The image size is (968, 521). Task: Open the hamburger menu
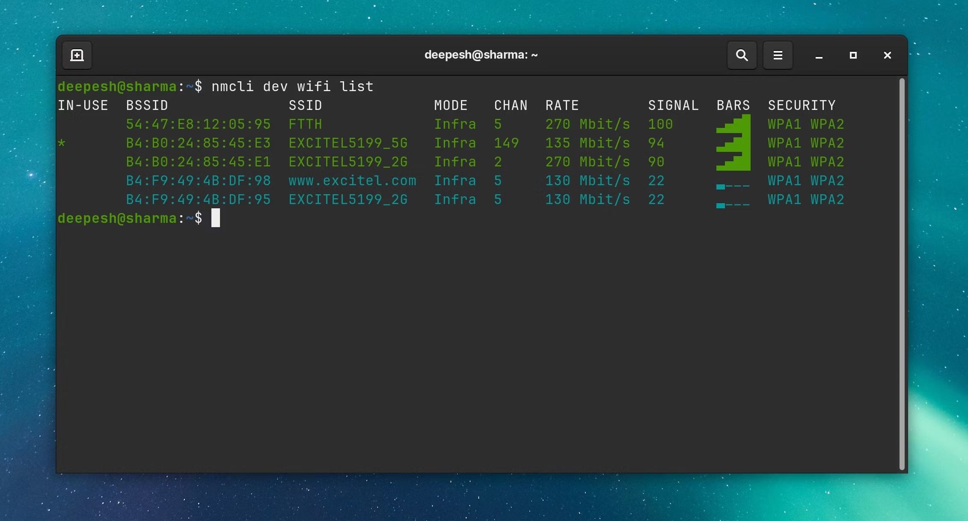(x=778, y=55)
